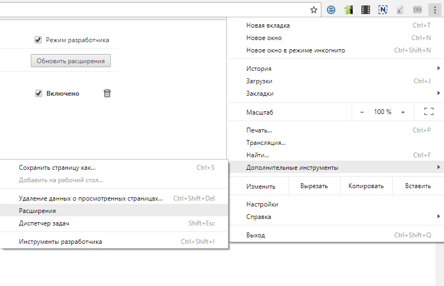Select Удаление данных о просмотренных страницах...

tap(114, 198)
